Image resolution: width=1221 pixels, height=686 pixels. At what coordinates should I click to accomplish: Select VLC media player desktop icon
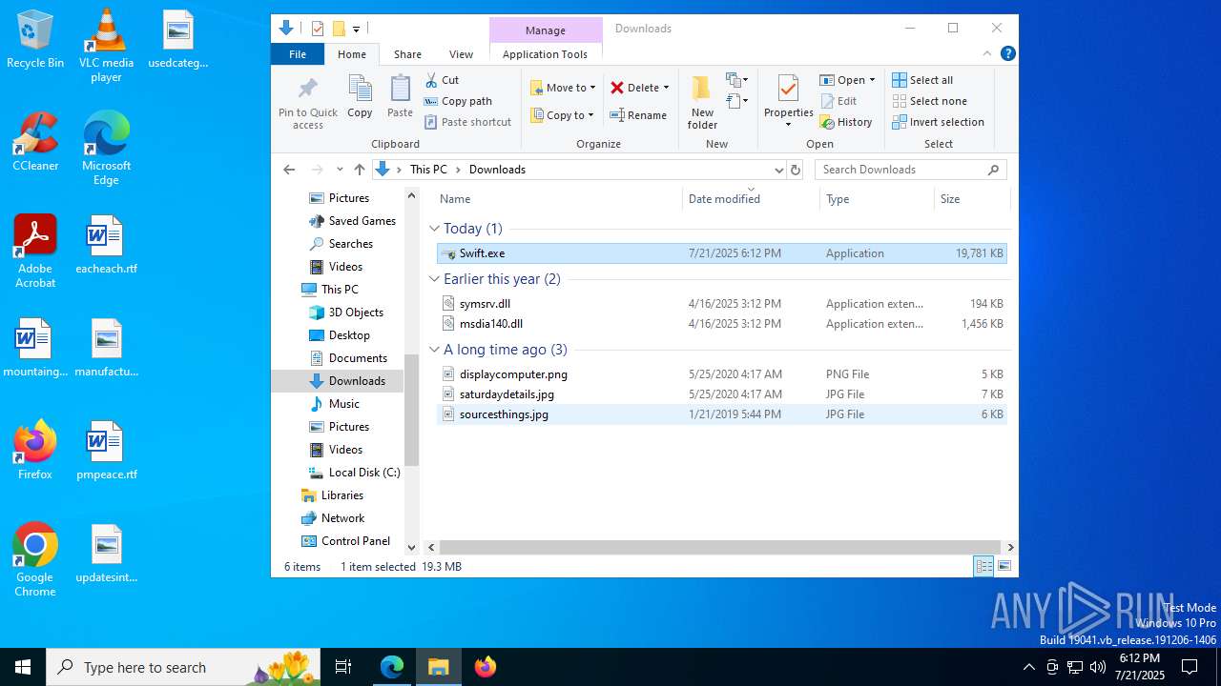[x=106, y=45]
